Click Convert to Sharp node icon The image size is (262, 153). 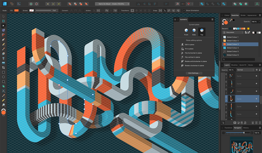click(71, 10)
